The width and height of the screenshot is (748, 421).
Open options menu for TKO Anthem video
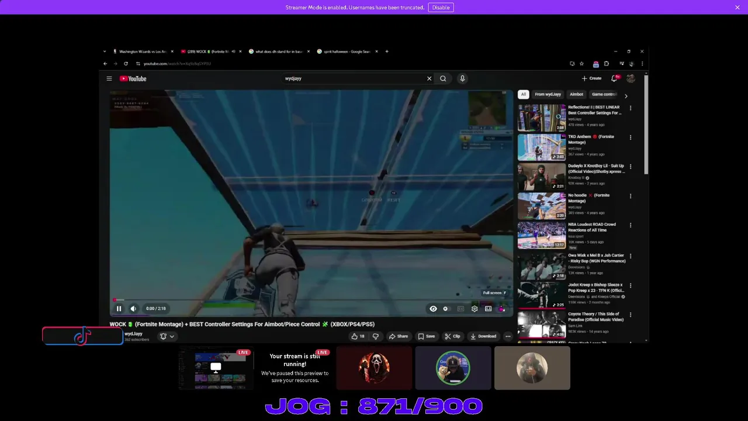tap(630, 137)
